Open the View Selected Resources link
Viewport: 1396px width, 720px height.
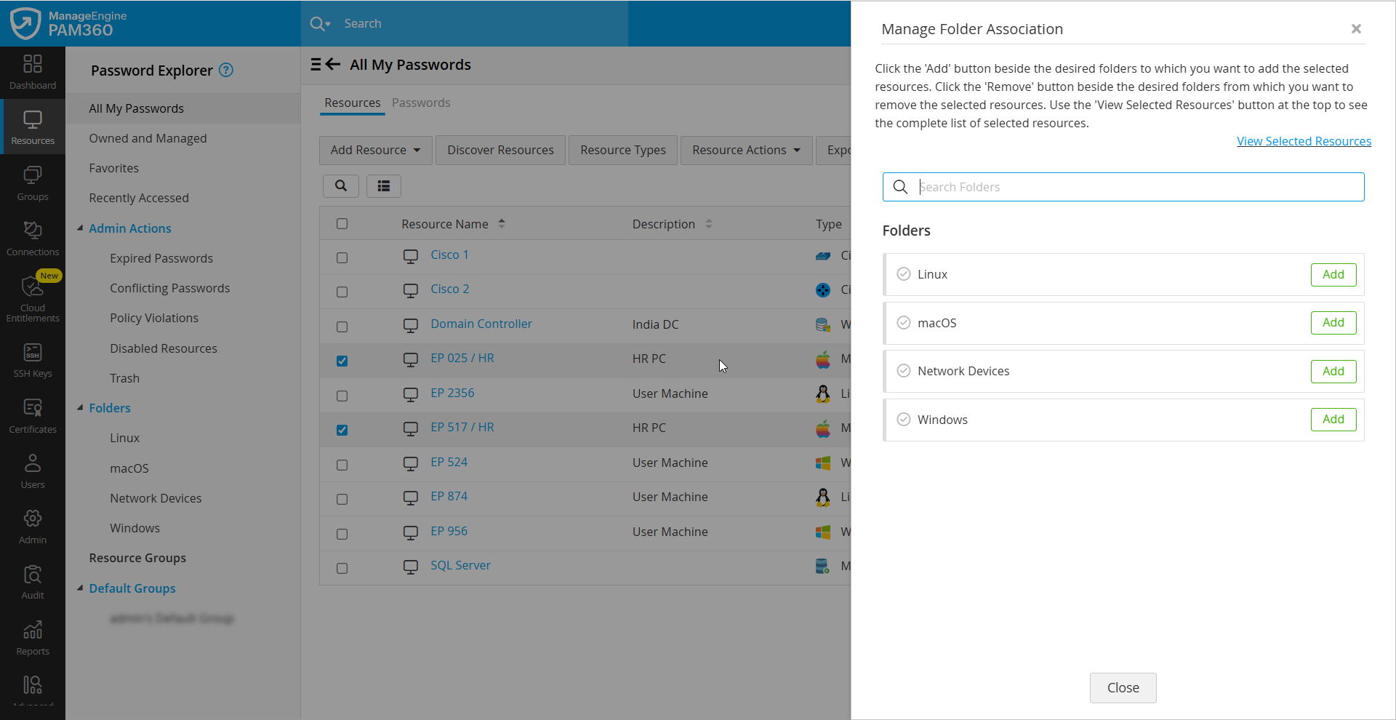1304,141
